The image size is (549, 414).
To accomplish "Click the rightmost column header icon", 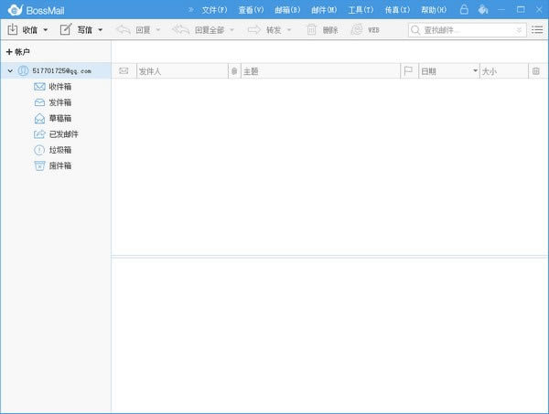I will pos(535,71).
